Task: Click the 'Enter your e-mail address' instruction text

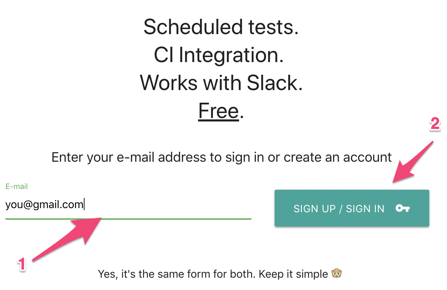Action: 221,157
